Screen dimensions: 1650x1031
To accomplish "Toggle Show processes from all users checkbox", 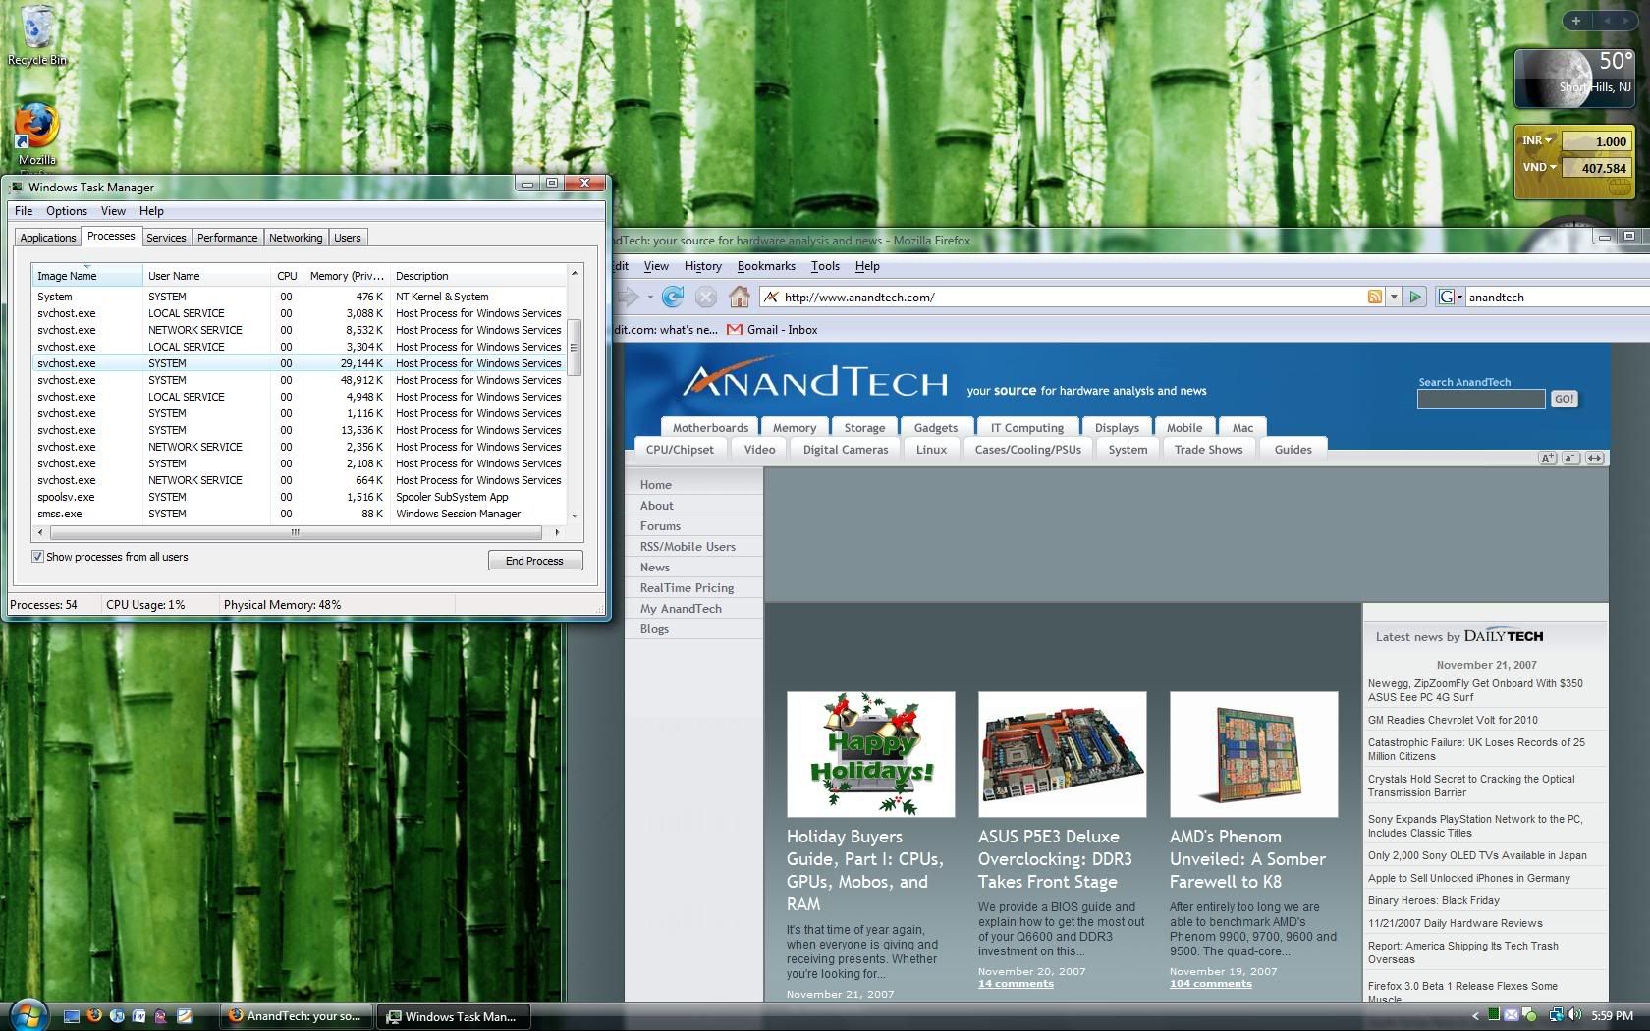I will click(x=38, y=557).
